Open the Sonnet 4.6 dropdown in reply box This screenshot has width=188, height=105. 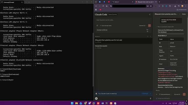coord(178,94)
